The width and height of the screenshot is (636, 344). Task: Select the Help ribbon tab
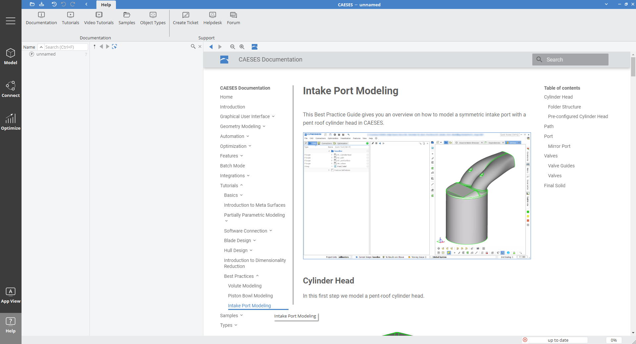106,5
